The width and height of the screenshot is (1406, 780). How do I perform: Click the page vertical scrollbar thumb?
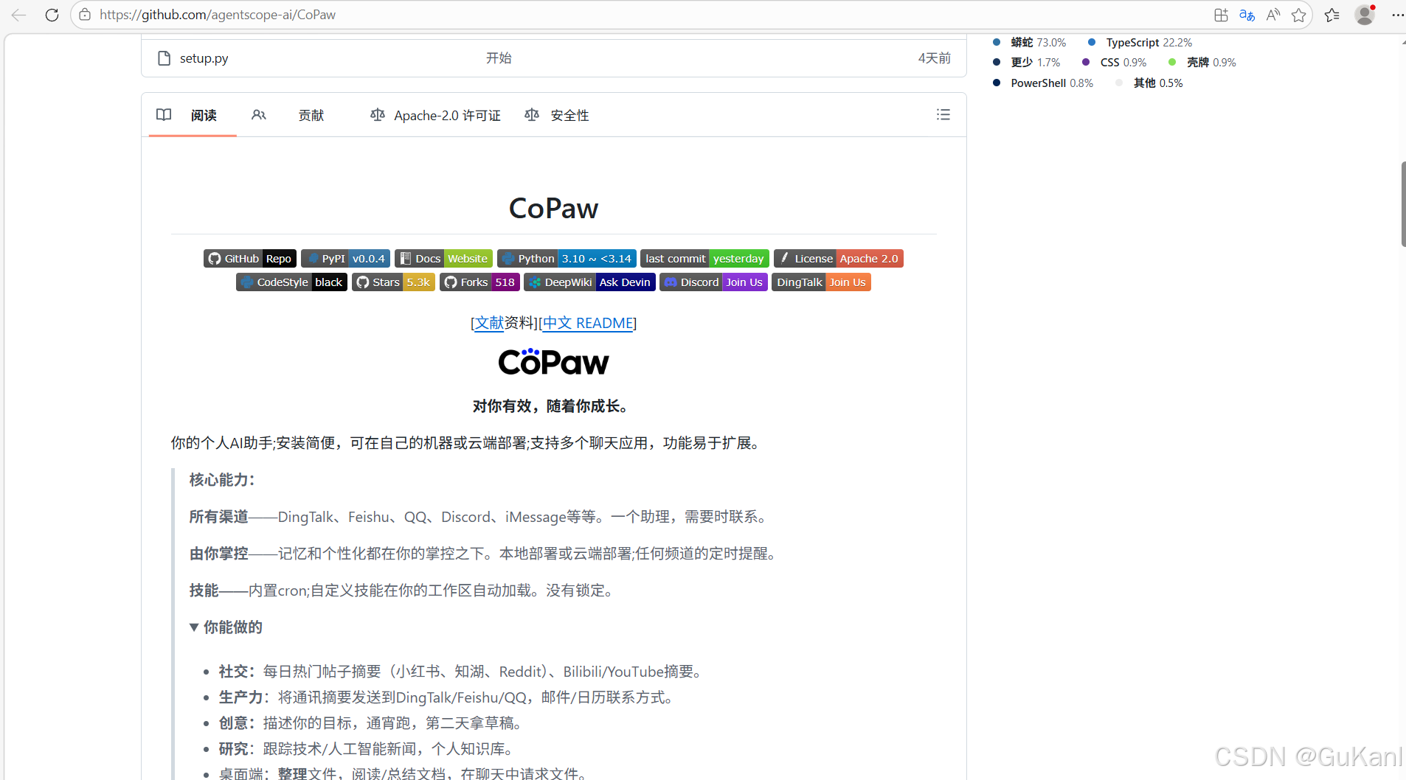1403,203
